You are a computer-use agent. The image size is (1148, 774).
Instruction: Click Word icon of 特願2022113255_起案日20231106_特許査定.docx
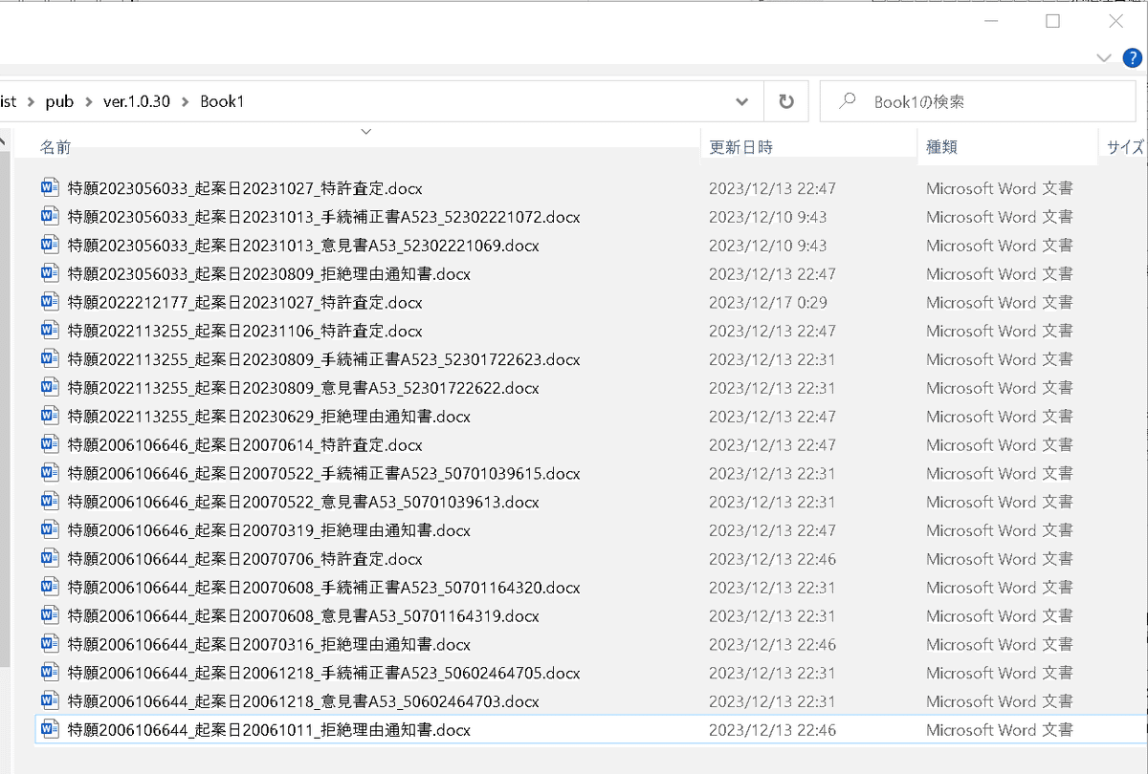pos(50,331)
